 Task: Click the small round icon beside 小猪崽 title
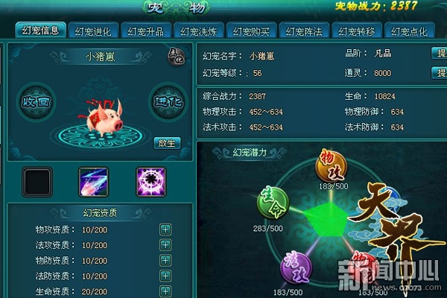pyautogui.click(x=176, y=57)
